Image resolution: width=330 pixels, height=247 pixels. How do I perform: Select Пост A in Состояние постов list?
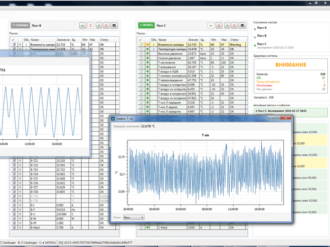pyautogui.click(x=262, y=28)
